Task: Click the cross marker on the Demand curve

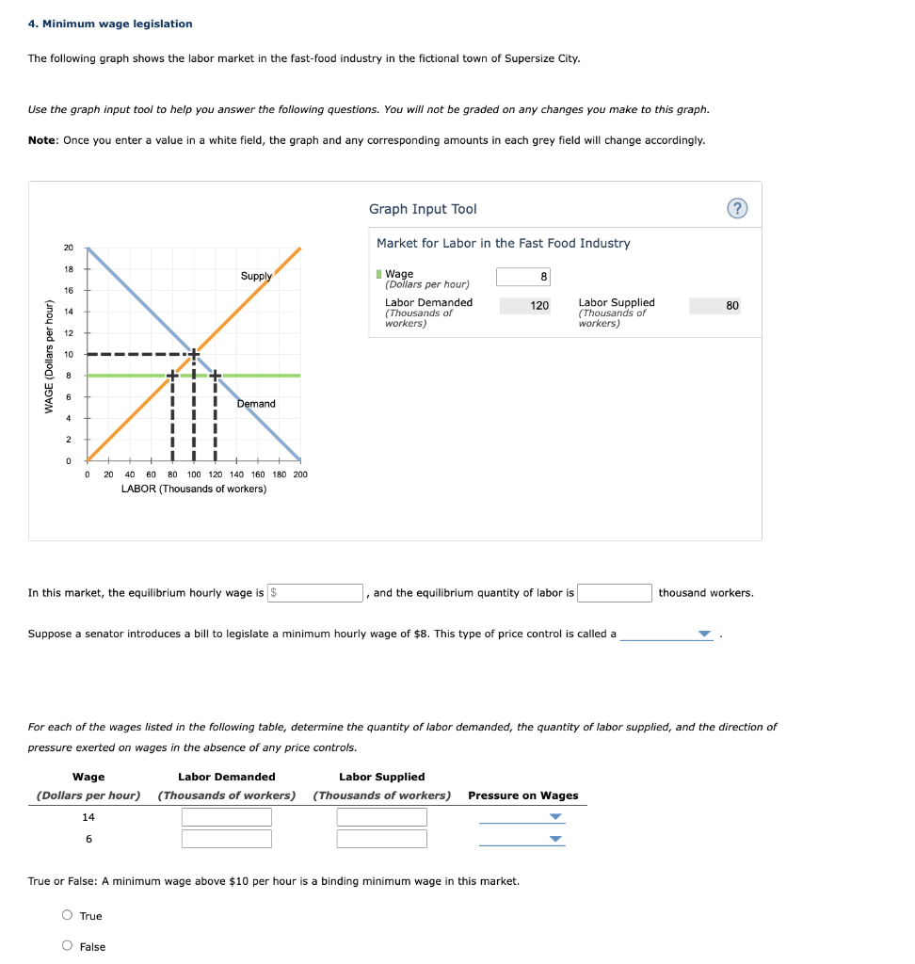Action: coord(215,374)
